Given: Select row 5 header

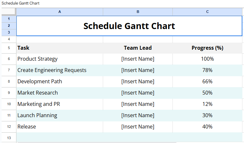Looking at the screenshot, I should point(9,48).
